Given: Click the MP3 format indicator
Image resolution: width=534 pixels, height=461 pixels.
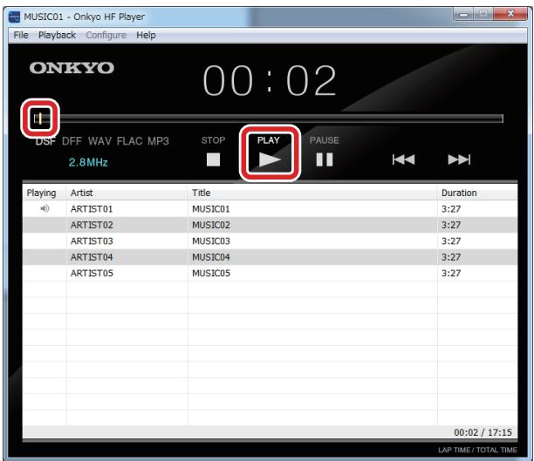Looking at the screenshot, I should 158,141.
